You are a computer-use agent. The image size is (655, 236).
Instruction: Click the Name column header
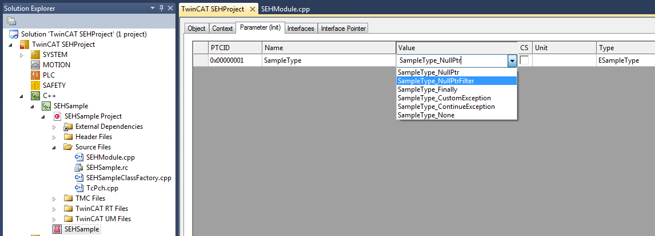(x=329, y=48)
